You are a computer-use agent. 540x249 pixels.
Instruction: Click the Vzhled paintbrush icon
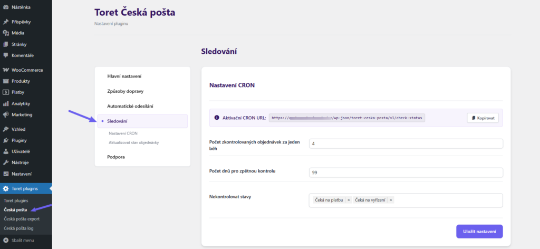click(x=5, y=129)
